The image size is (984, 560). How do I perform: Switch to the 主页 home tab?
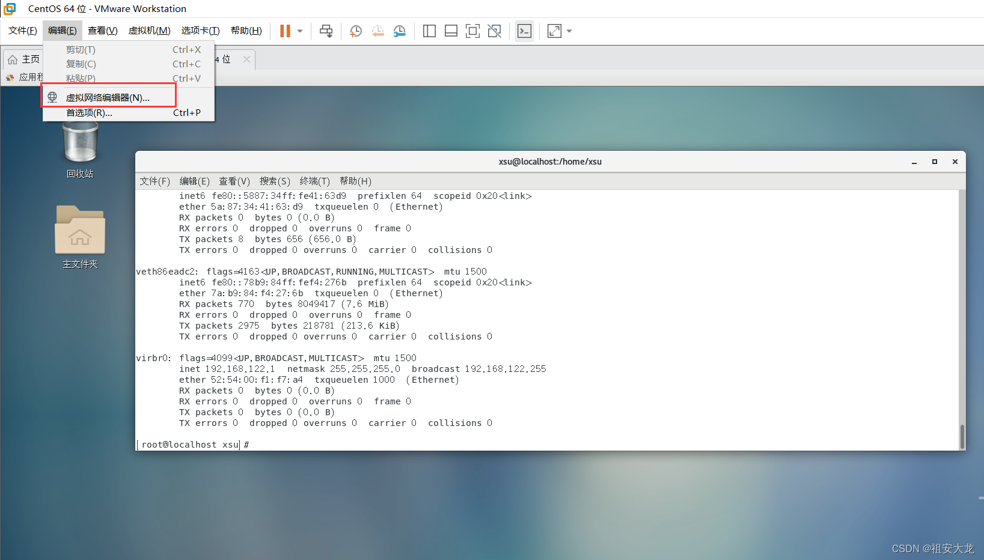[x=23, y=59]
